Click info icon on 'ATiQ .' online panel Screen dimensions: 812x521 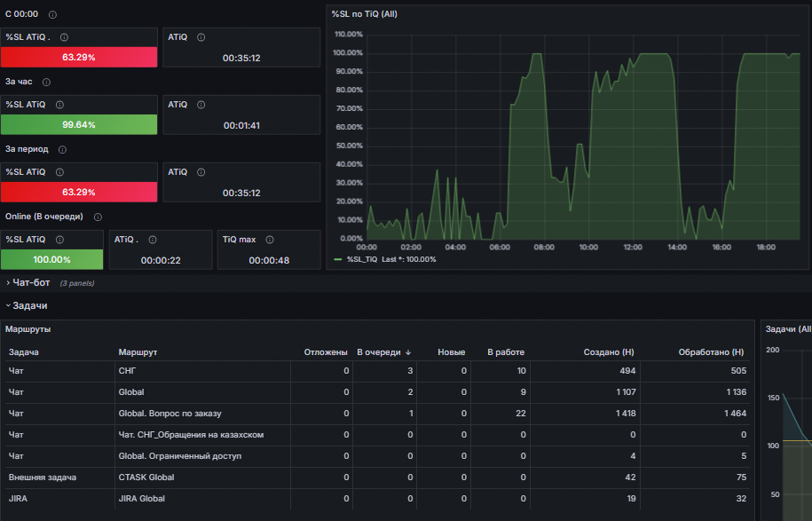(153, 240)
